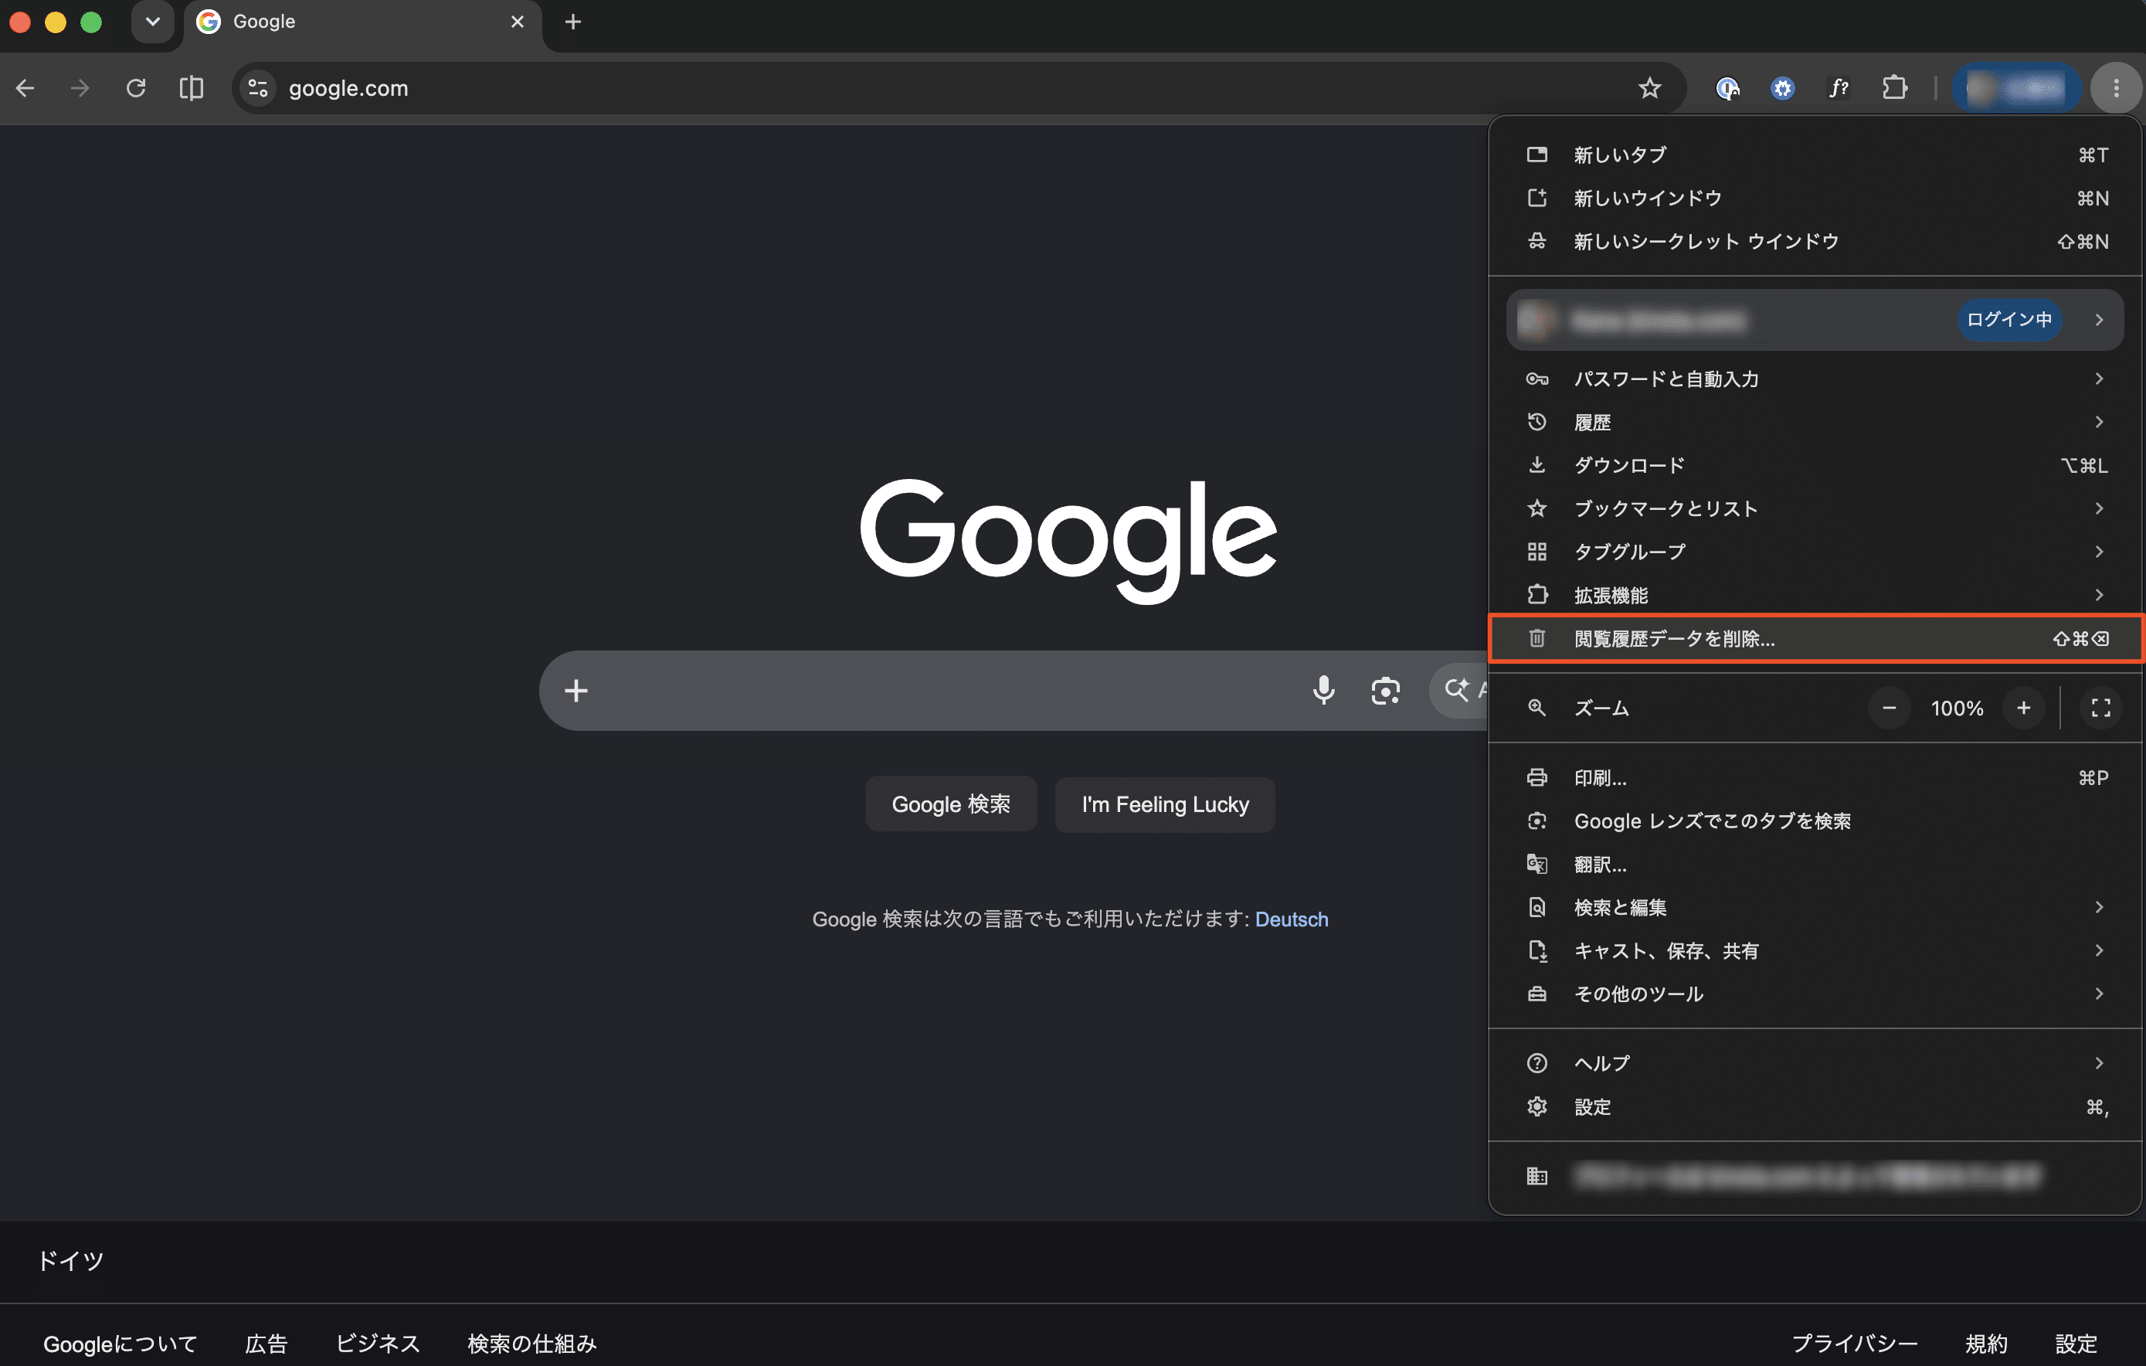Expand タブグループ submenu
The height and width of the screenshot is (1366, 2146).
click(1815, 552)
